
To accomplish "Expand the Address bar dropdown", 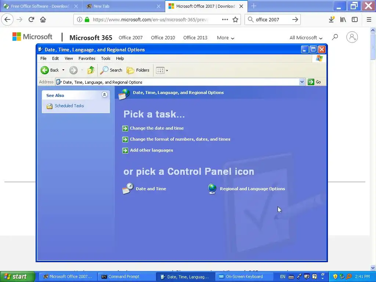I will click(x=302, y=82).
